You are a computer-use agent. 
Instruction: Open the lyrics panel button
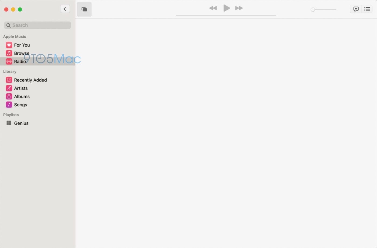(x=356, y=9)
